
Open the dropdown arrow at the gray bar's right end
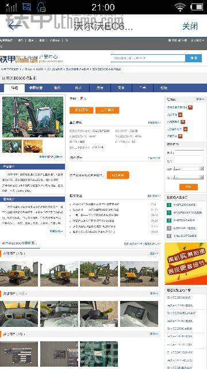point(203,40)
